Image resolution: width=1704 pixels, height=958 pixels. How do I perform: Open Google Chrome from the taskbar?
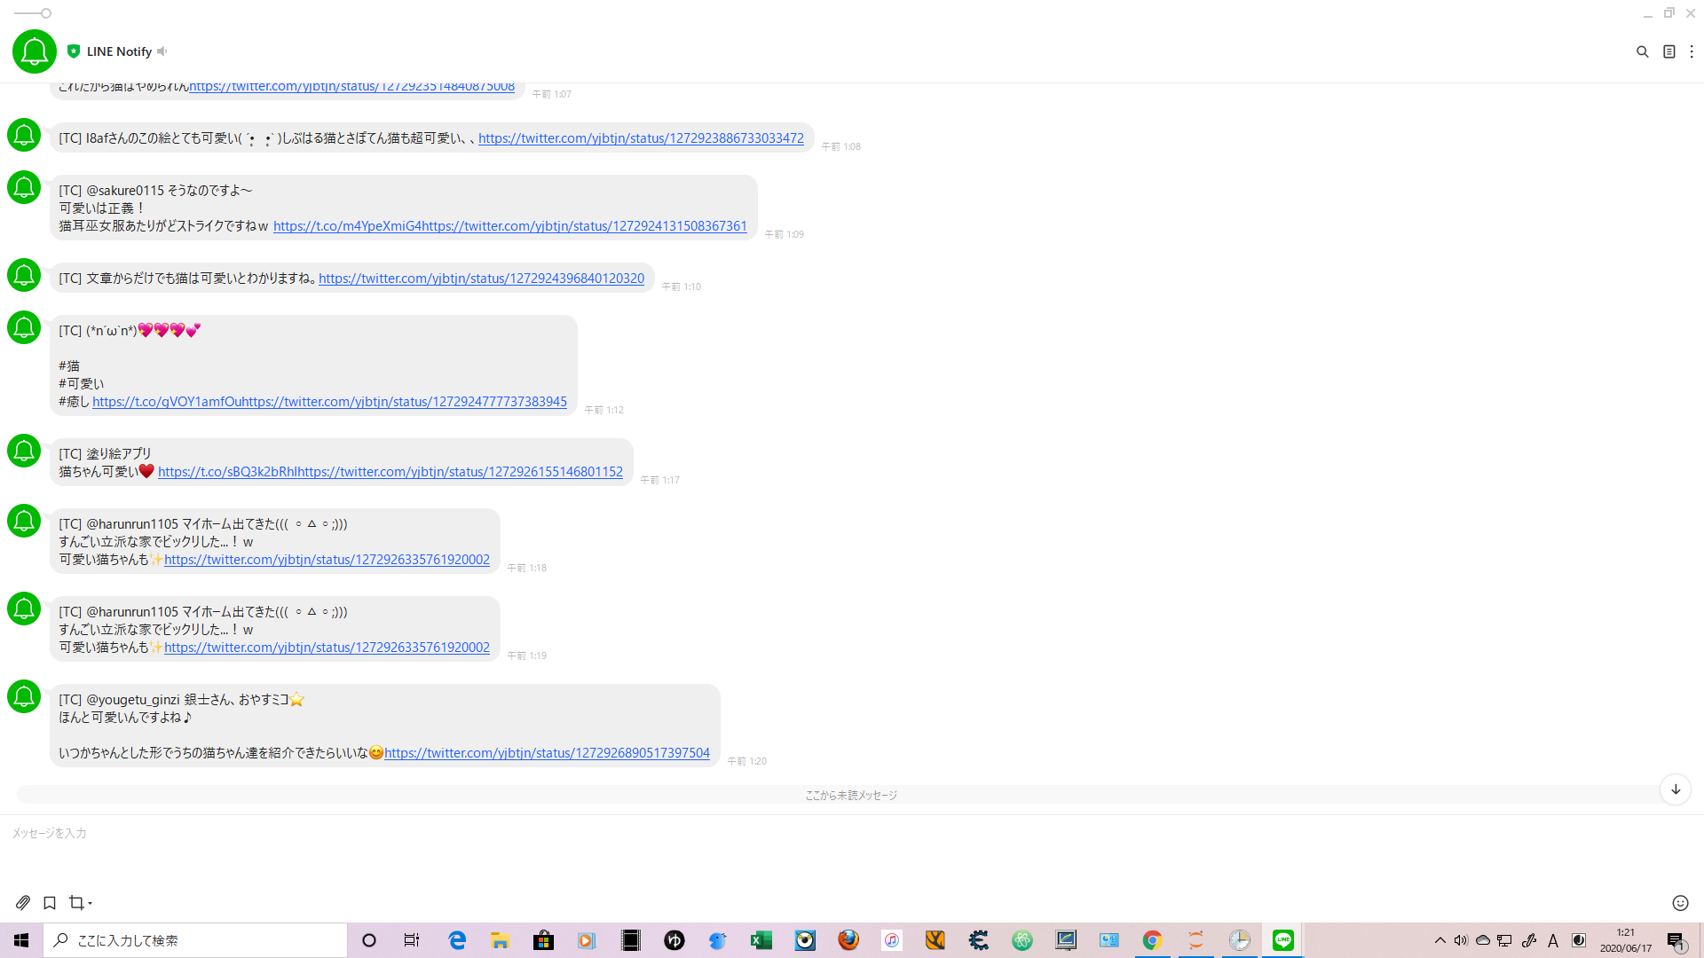(1152, 940)
